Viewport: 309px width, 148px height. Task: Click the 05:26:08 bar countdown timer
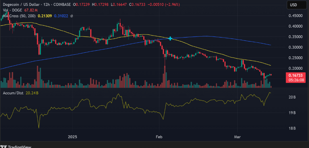[x=296, y=80]
